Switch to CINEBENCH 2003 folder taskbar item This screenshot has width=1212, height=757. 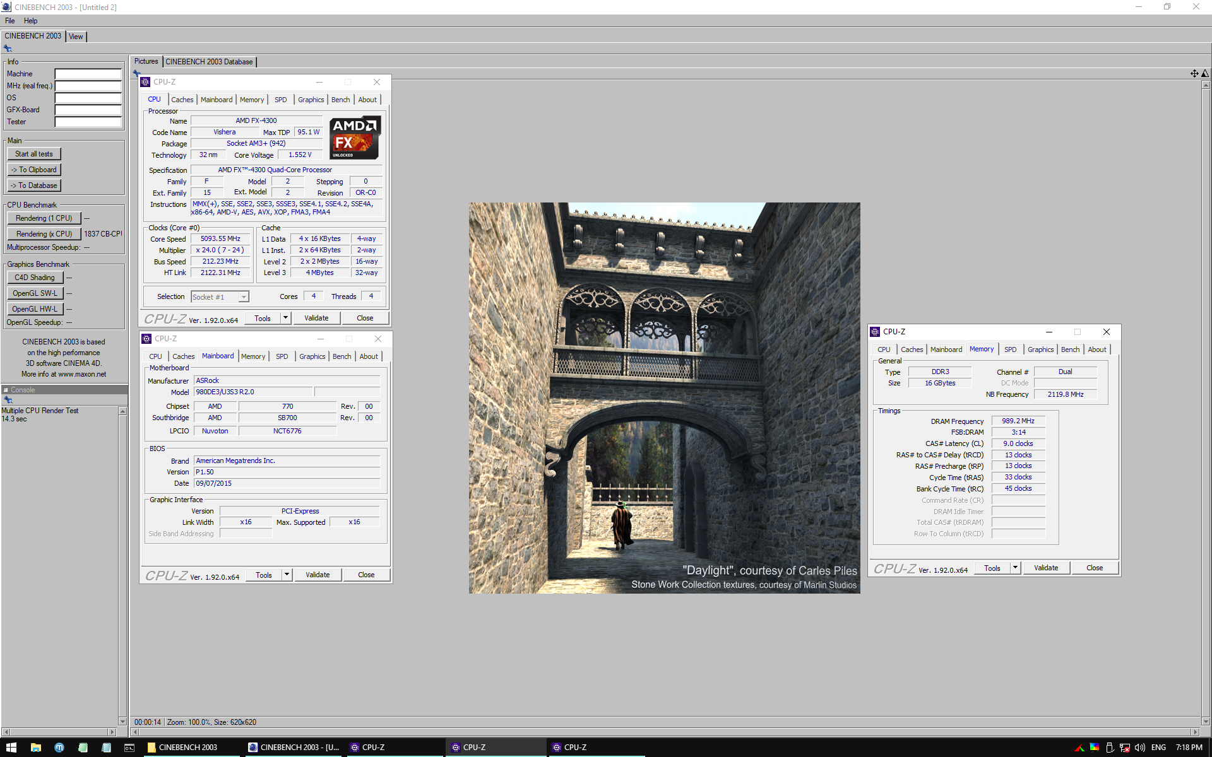click(191, 748)
